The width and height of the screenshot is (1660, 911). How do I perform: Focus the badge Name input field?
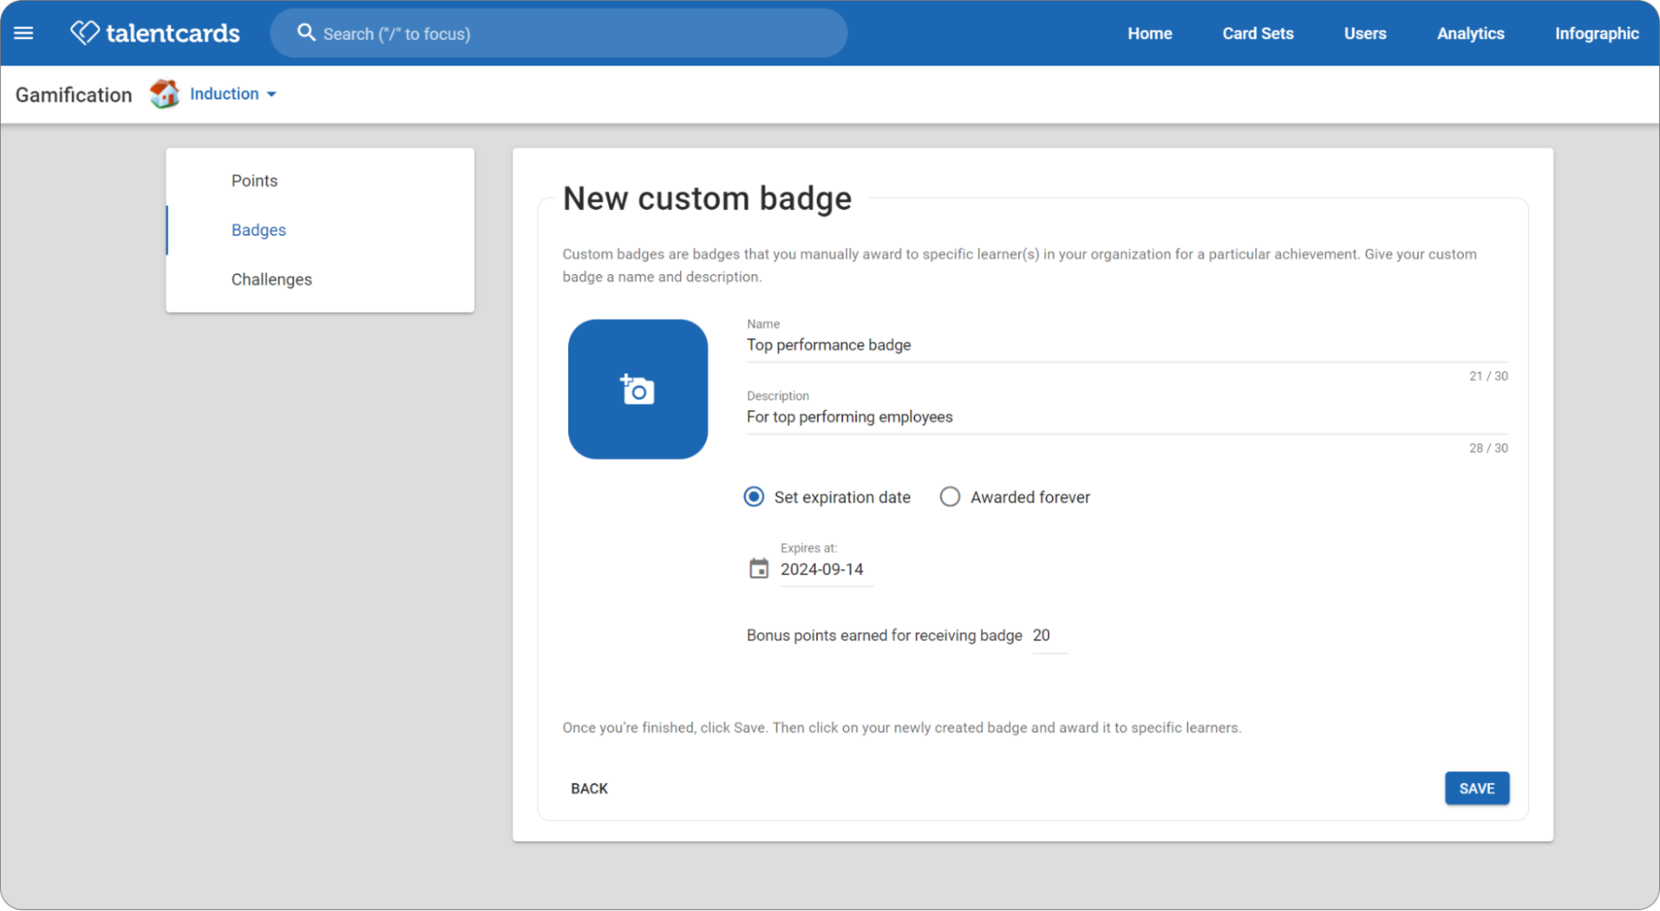point(1127,345)
